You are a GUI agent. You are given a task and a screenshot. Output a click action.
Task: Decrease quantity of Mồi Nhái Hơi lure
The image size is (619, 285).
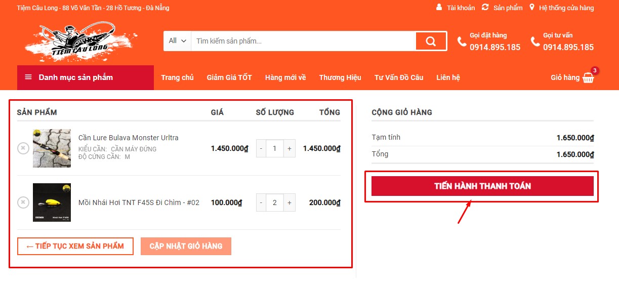(x=261, y=202)
